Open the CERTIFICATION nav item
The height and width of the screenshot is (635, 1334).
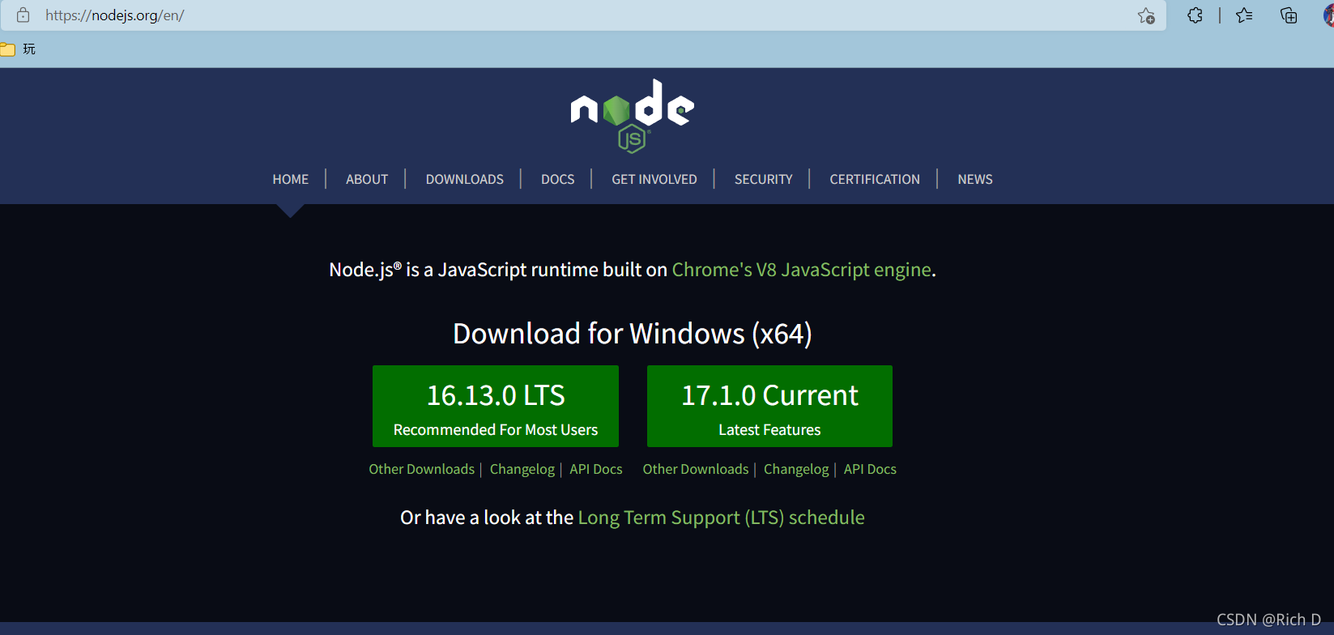click(875, 179)
